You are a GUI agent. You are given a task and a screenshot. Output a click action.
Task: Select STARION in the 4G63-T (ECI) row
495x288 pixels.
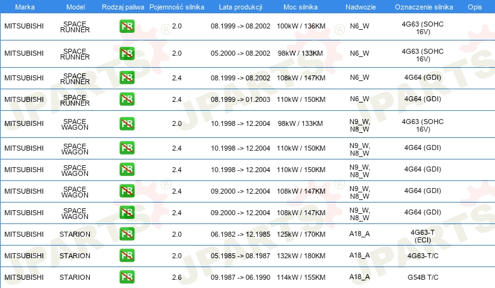point(75,234)
